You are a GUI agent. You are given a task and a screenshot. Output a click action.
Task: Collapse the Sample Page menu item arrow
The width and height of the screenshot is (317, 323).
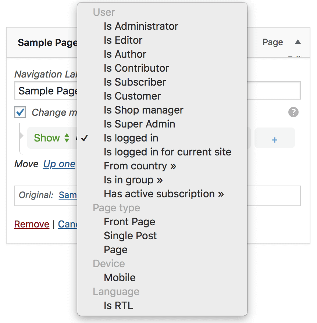(x=298, y=42)
